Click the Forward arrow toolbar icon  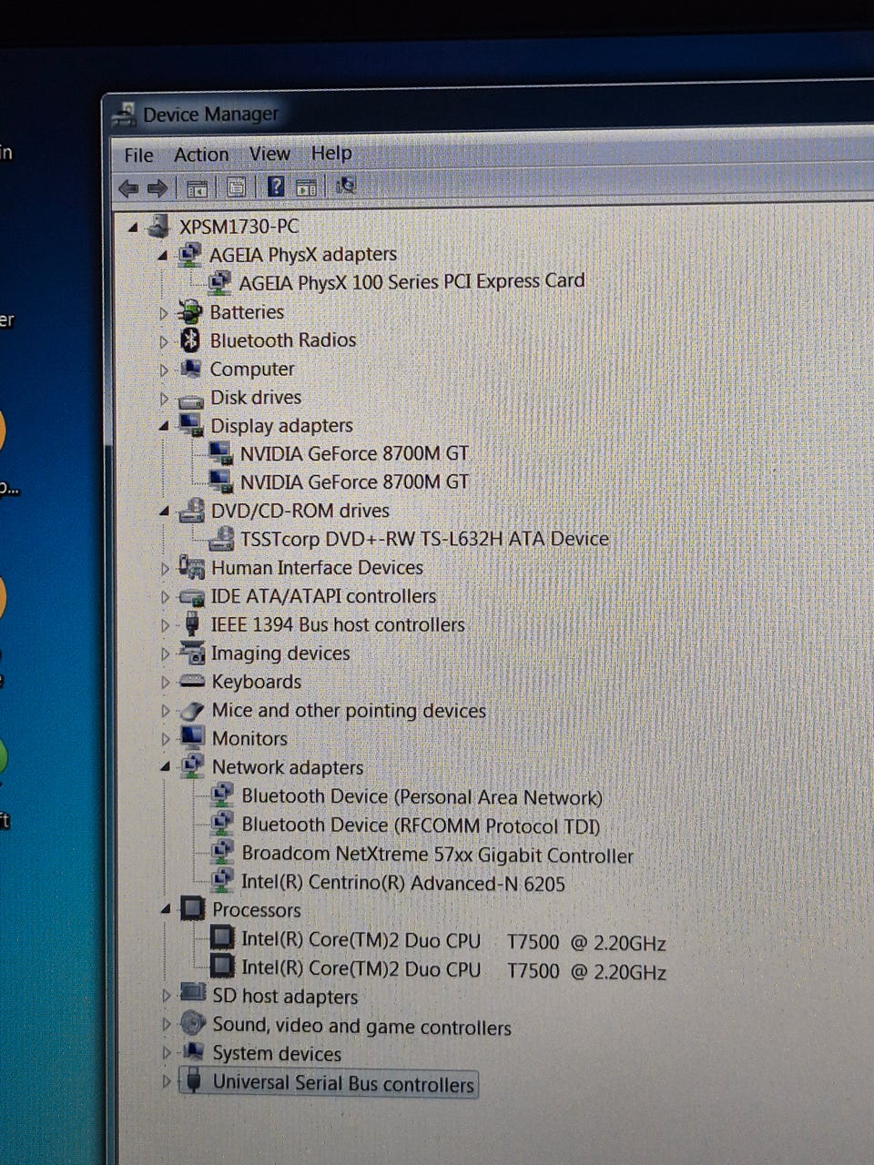pyautogui.click(x=158, y=188)
